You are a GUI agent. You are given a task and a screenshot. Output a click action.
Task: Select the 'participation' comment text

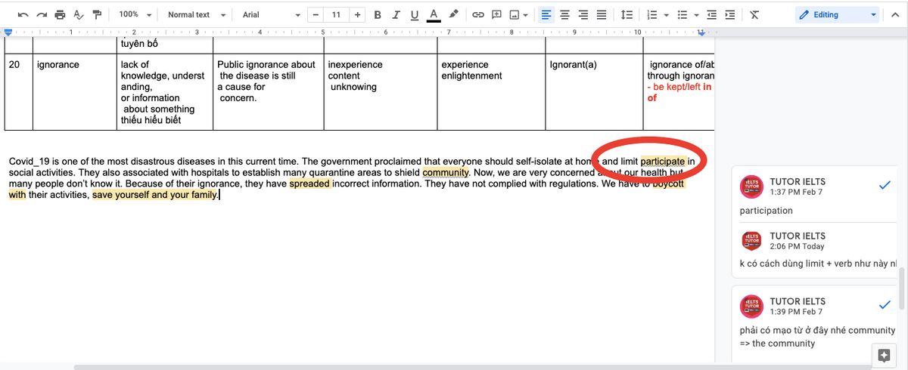[x=767, y=211]
